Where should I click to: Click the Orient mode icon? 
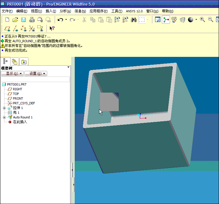[174, 20]
